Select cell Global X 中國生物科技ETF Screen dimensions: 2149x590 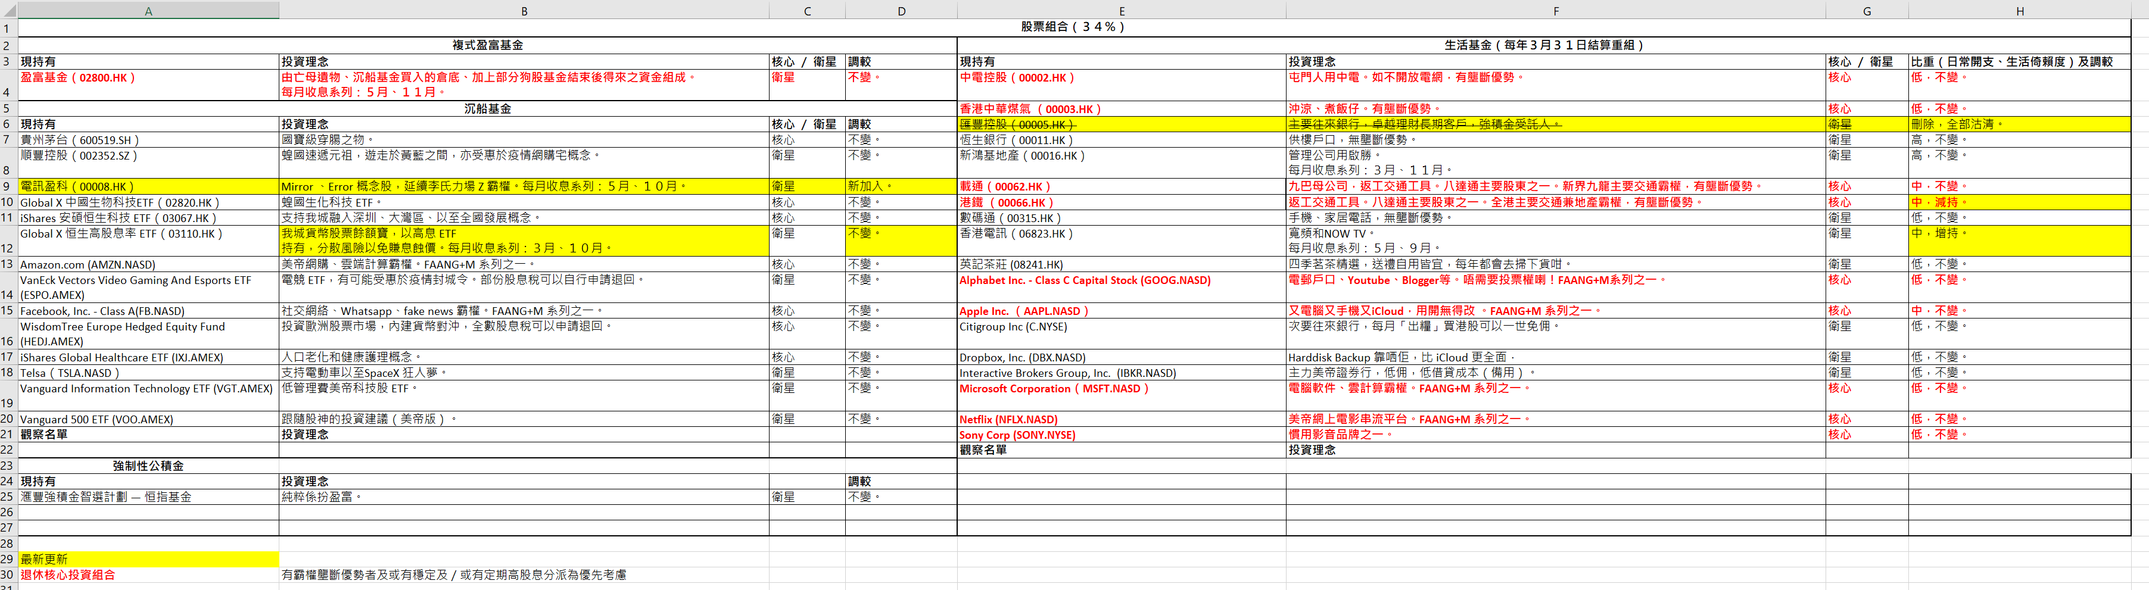[148, 202]
